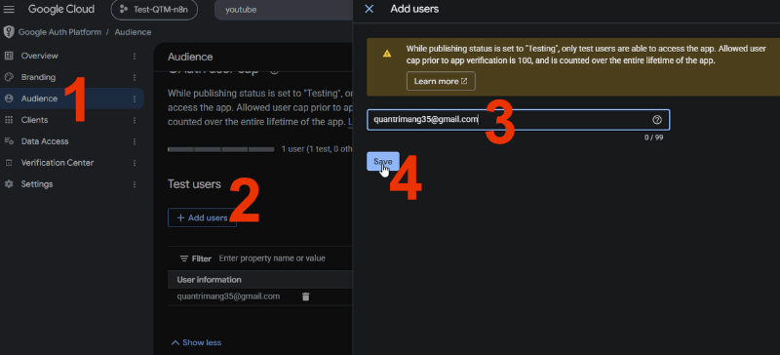Click the help icon in email field
Image resolution: width=780 pixels, height=355 pixels.
656,120
